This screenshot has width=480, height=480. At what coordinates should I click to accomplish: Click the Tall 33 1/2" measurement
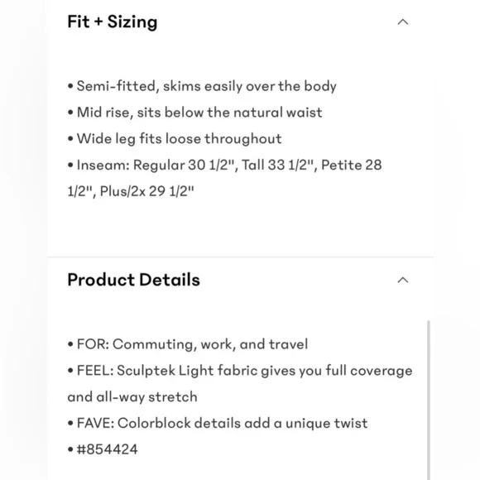[x=278, y=165]
